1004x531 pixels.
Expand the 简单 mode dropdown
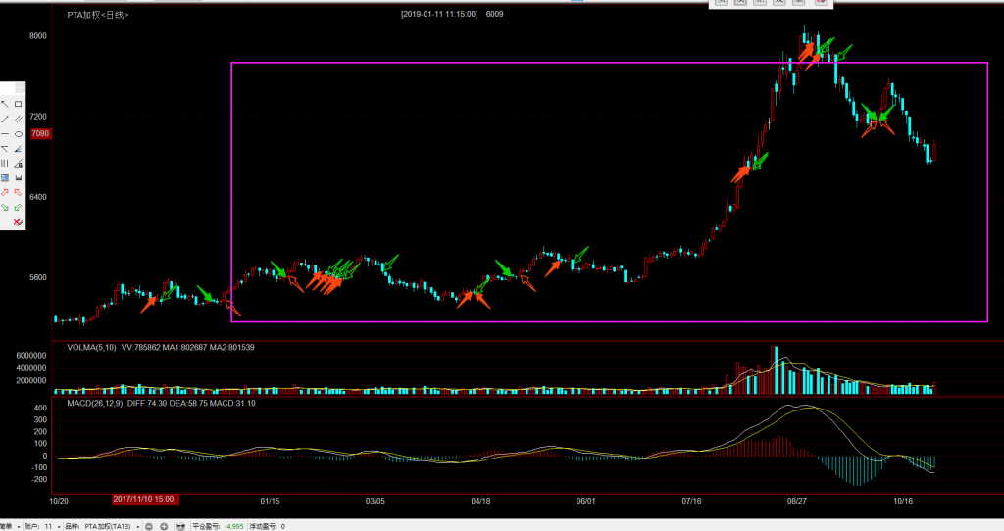[18, 526]
